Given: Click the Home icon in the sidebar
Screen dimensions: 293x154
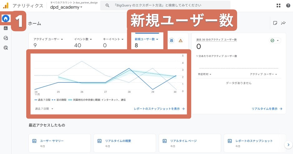Looking at the screenshot, I should (x=6, y=19).
